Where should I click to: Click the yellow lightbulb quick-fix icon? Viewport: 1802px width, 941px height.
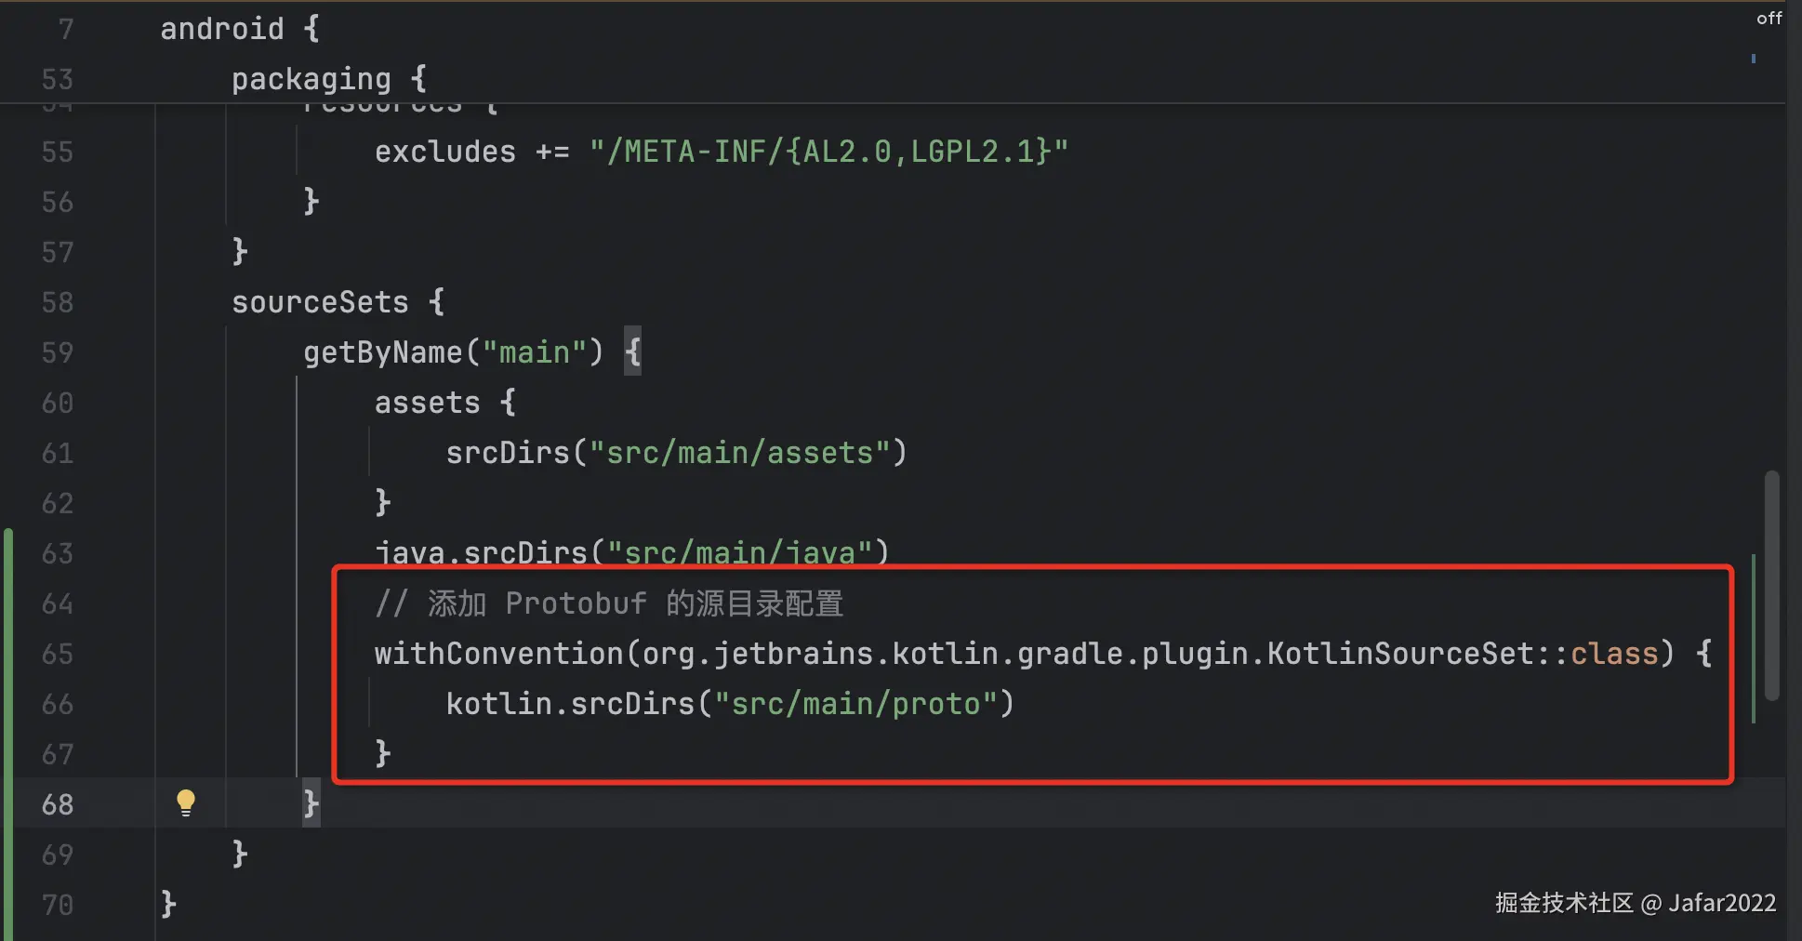pyautogui.click(x=186, y=802)
